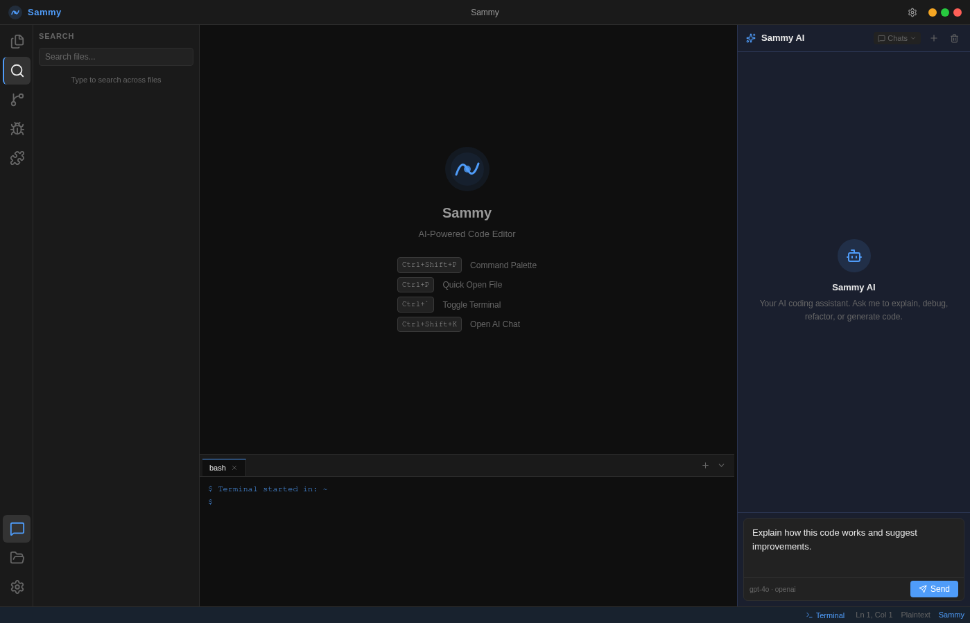Image resolution: width=970 pixels, height=623 pixels.
Task: Start a new chat with the plus icon
Action: pos(933,38)
